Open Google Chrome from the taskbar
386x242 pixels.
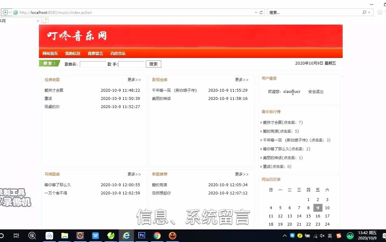[x=157, y=235]
